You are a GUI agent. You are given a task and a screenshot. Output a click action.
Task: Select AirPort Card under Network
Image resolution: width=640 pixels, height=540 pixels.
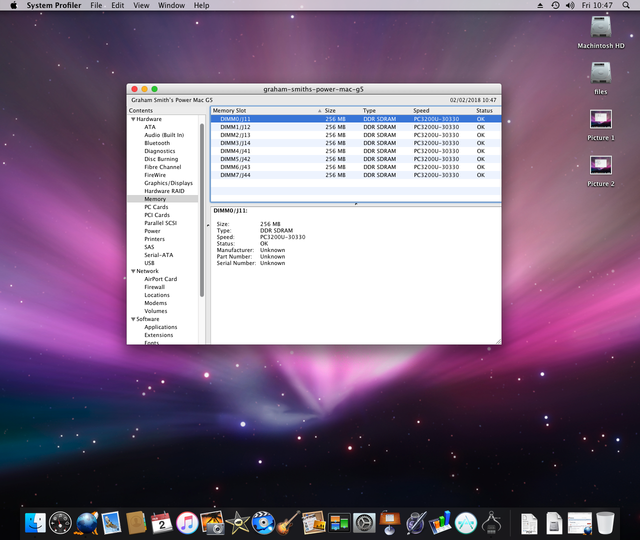click(160, 279)
